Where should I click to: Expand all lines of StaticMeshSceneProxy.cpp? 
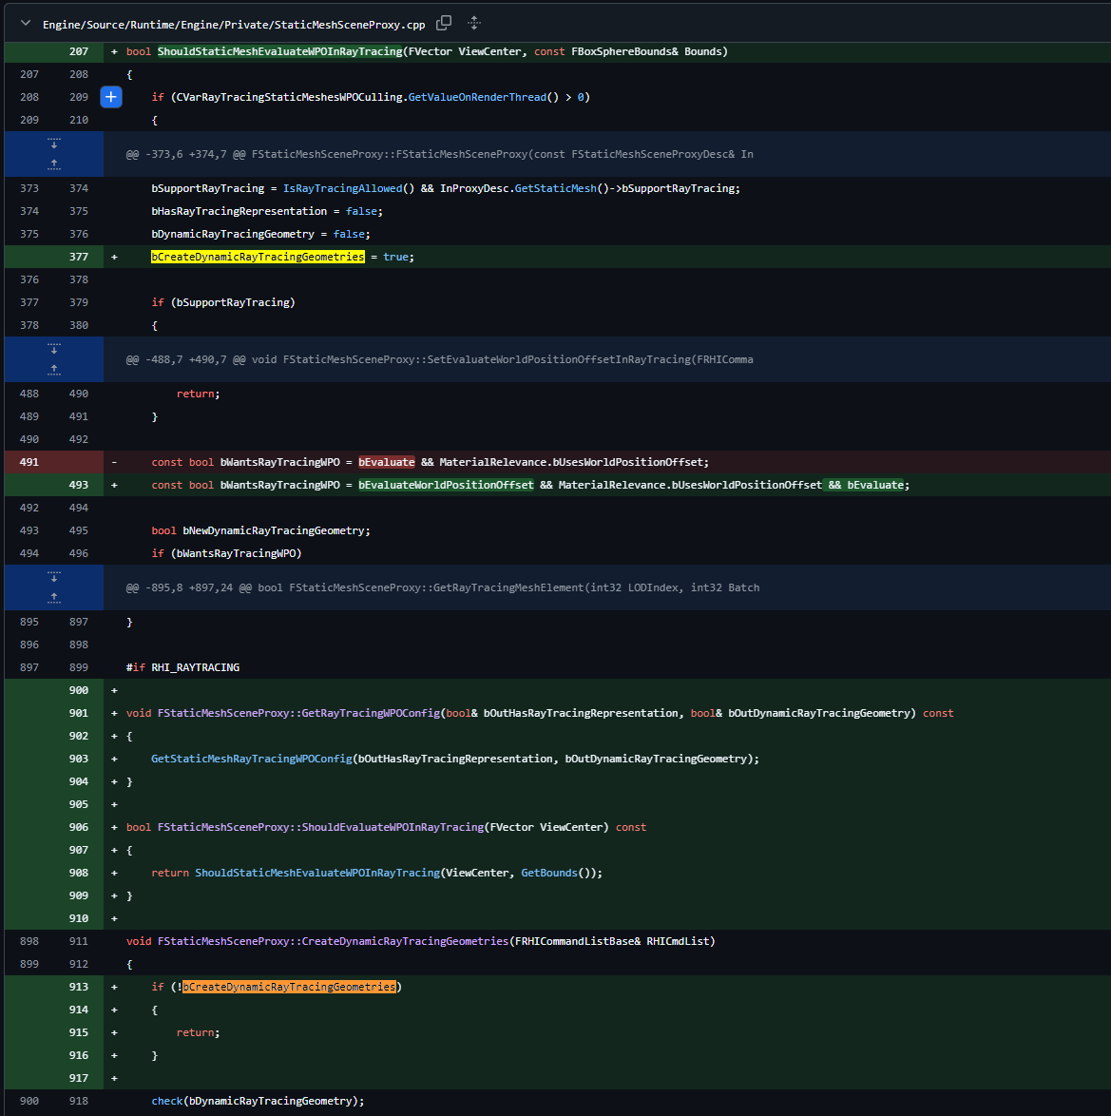(474, 23)
